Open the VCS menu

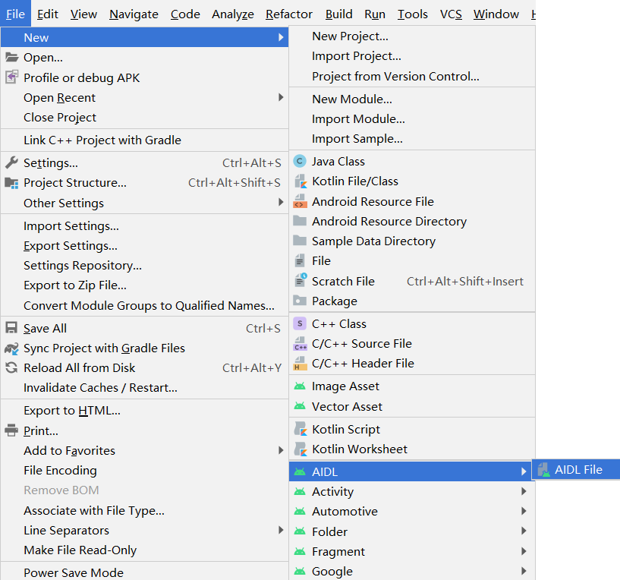(x=451, y=14)
